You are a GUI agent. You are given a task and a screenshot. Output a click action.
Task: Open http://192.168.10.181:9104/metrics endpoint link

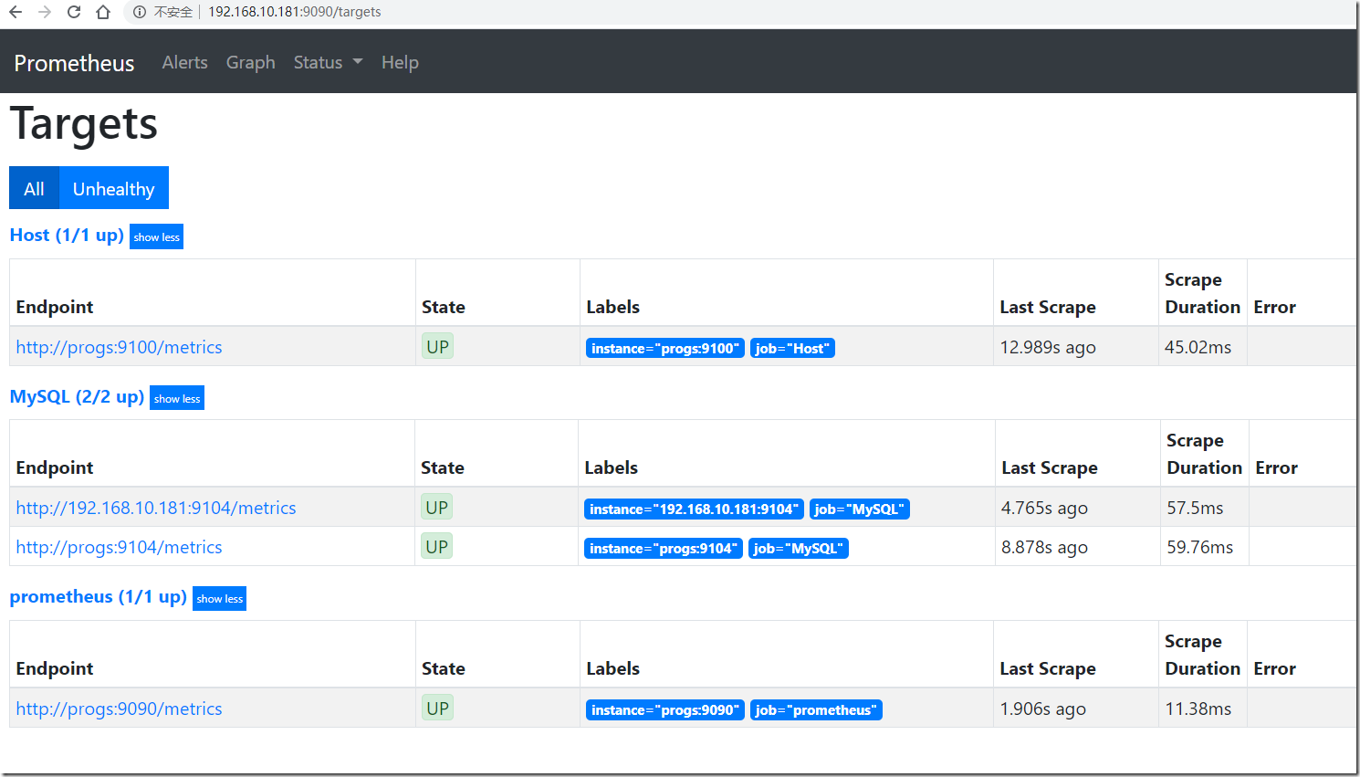(156, 508)
